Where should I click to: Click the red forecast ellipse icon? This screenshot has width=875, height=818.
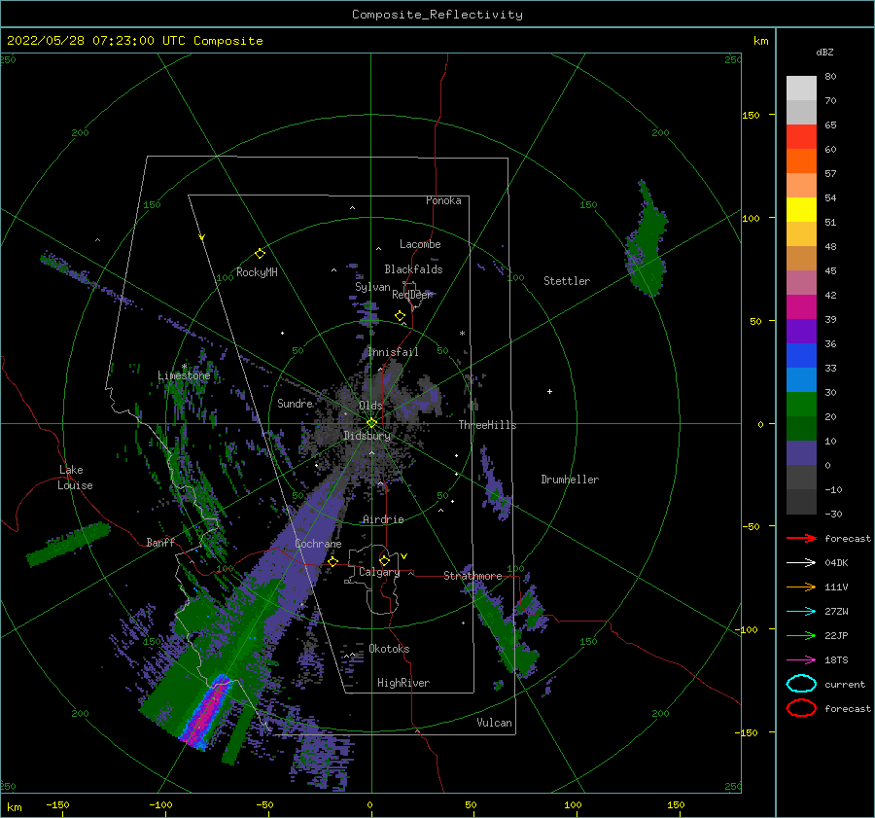801,708
